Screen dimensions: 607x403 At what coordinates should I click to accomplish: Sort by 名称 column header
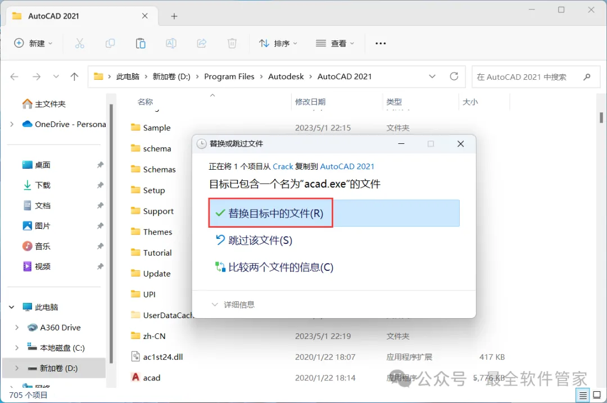[145, 102]
